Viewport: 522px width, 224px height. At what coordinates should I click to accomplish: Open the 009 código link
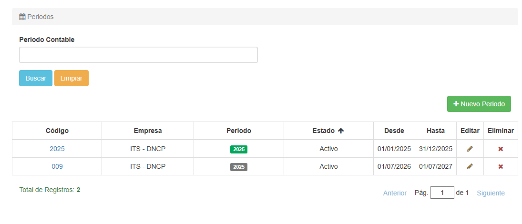point(57,166)
